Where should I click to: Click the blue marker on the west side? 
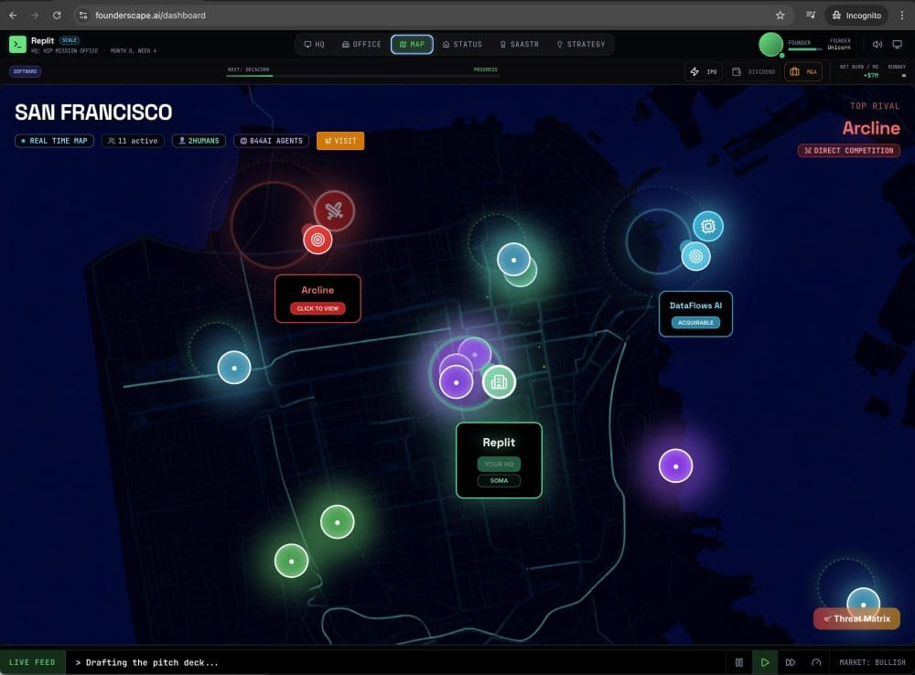click(234, 368)
